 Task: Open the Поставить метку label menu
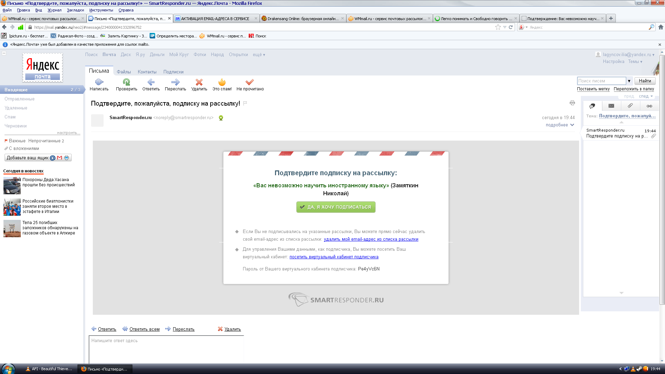pyautogui.click(x=593, y=89)
